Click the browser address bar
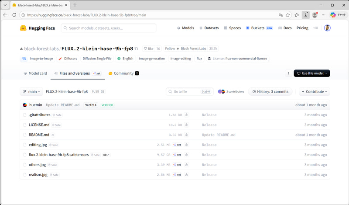This screenshot has width=349, height=205. (151, 15)
